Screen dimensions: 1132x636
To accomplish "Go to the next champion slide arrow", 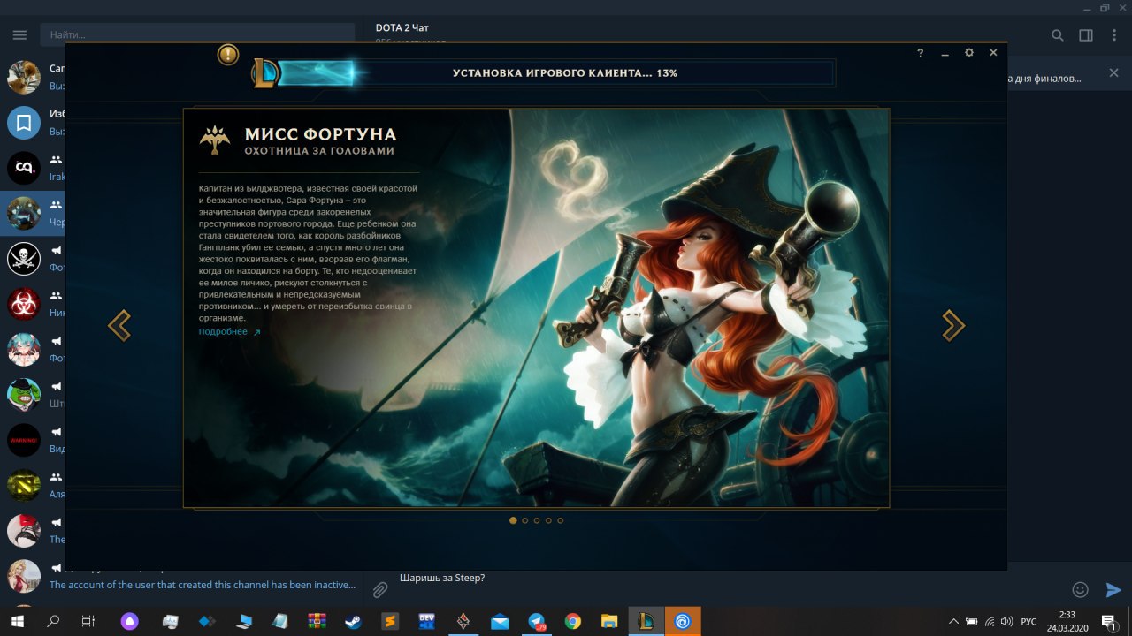I will point(952,326).
